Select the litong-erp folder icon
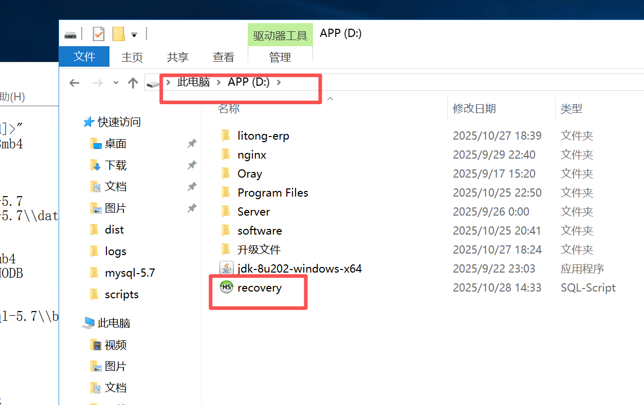This screenshot has width=644, height=405. click(226, 135)
